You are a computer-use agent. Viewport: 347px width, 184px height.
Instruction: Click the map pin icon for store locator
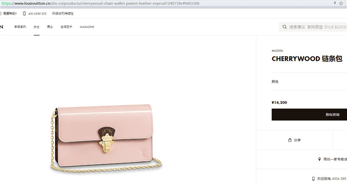click(x=319, y=159)
